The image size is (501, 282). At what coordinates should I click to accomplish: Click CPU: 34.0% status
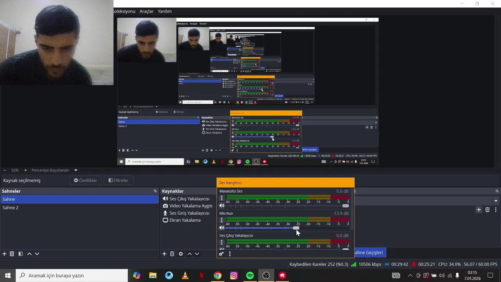click(449, 264)
